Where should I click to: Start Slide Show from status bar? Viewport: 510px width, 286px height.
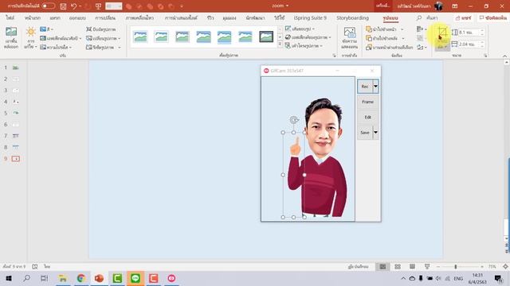[x=427, y=267]
